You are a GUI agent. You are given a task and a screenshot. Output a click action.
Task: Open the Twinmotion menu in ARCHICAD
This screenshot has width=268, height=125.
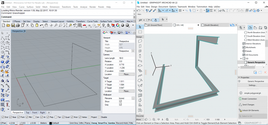click(x=202, y=7)
